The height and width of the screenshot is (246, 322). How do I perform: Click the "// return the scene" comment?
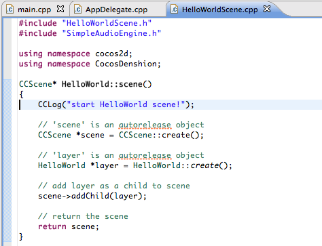pyautogui.click(x=83, y=216)
